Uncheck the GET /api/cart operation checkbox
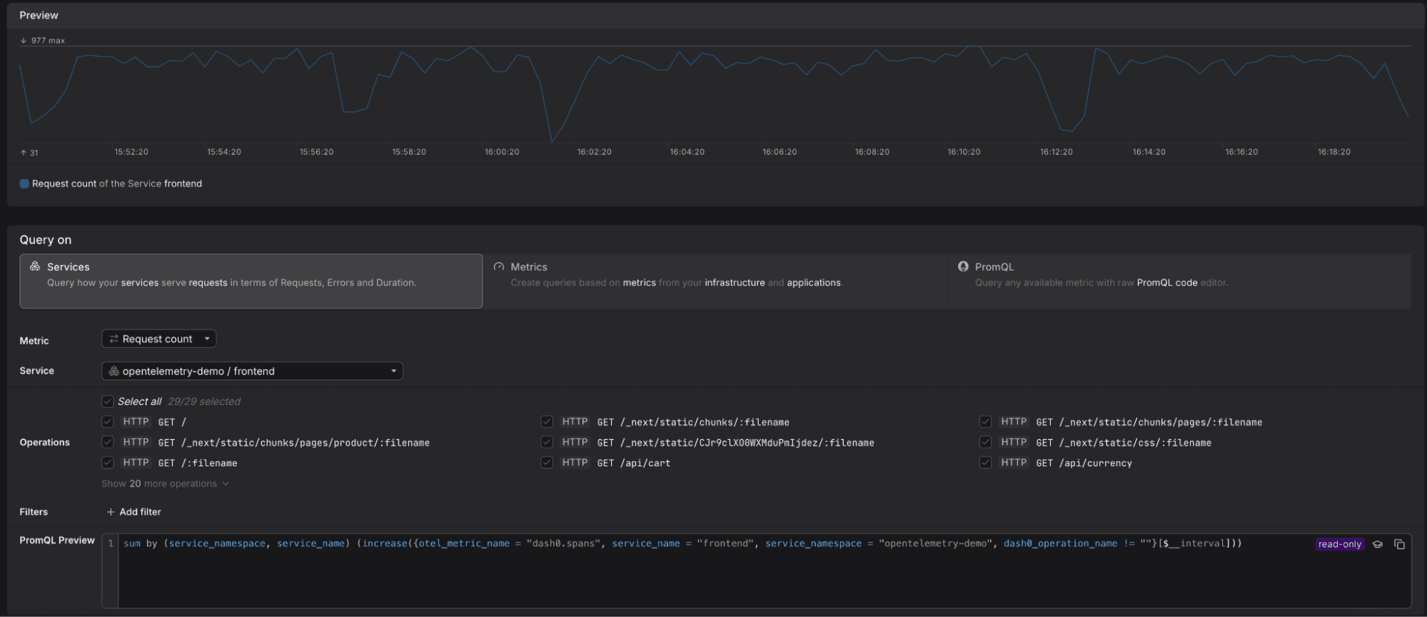Viewport: 1427px width, 617px height. (x=547, y=463)
